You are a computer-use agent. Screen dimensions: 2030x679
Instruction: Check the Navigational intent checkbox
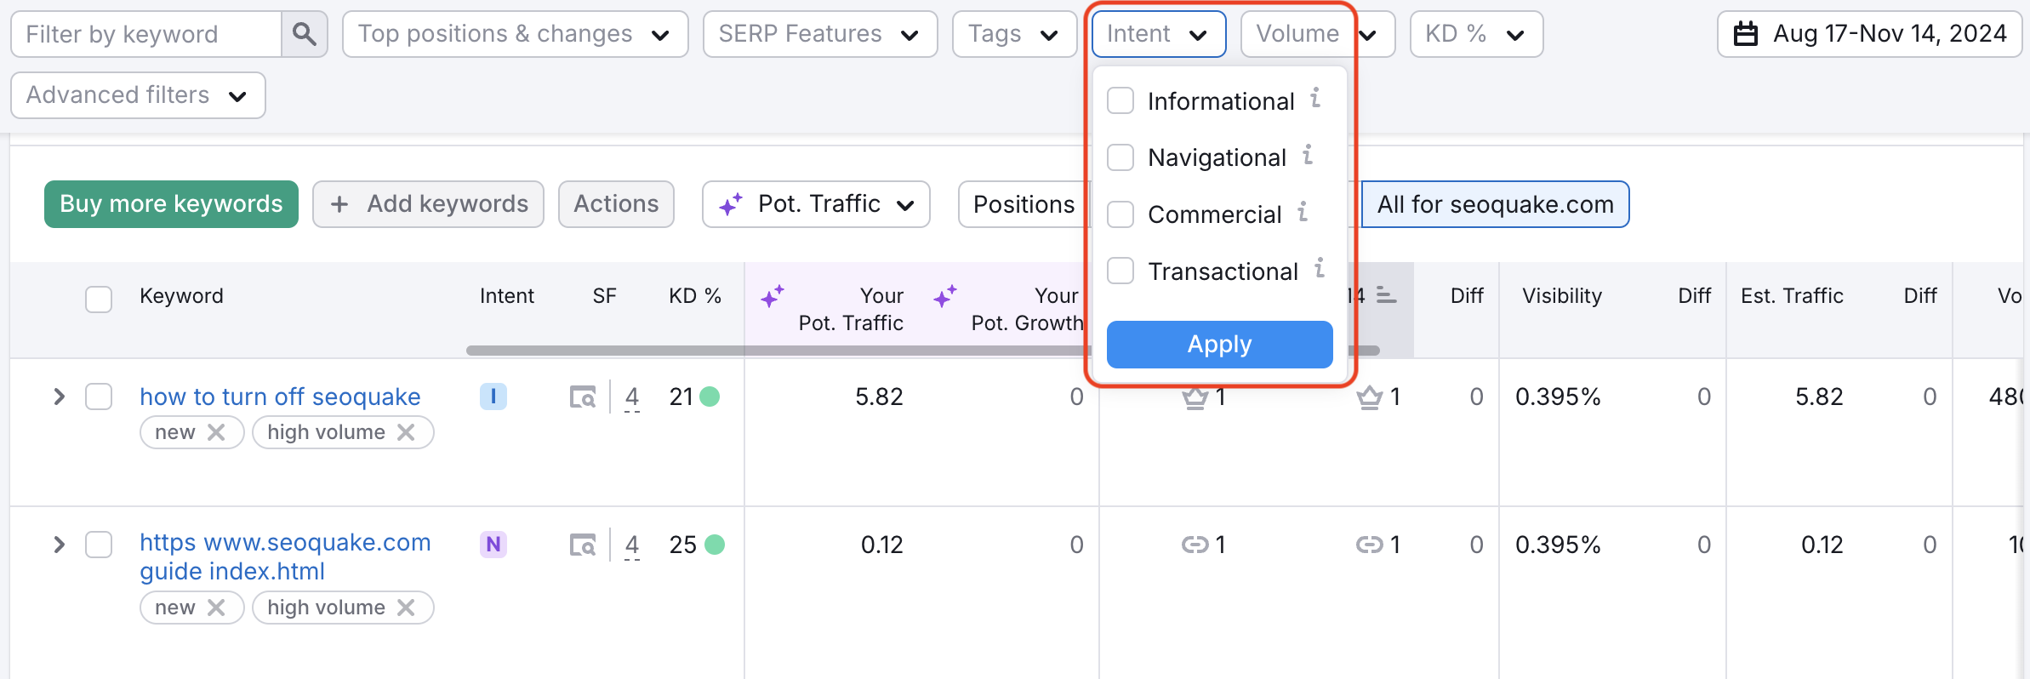pos(1120,157)
